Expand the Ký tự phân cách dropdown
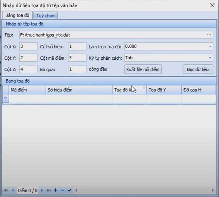Viewport: 219px width, 197px height. point(210,58)
